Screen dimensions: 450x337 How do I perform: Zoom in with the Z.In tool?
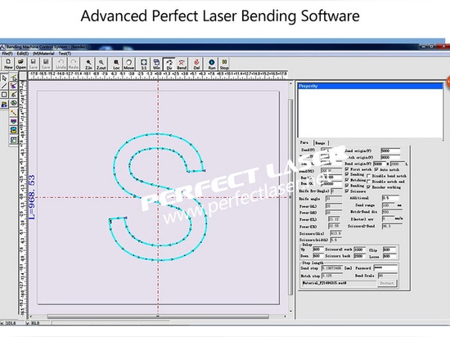(x=88, y=64)
